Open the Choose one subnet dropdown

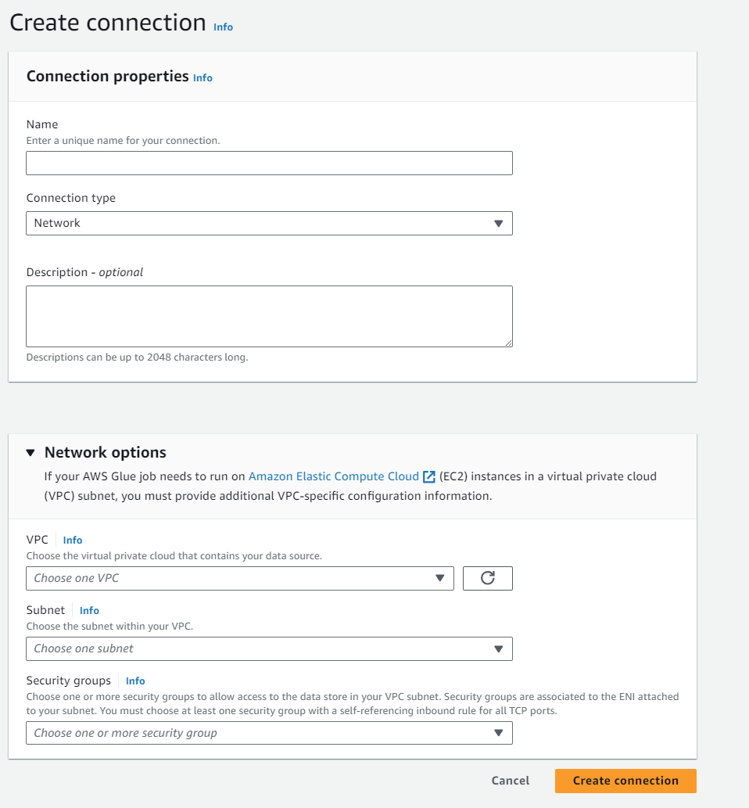click(269, 648)
